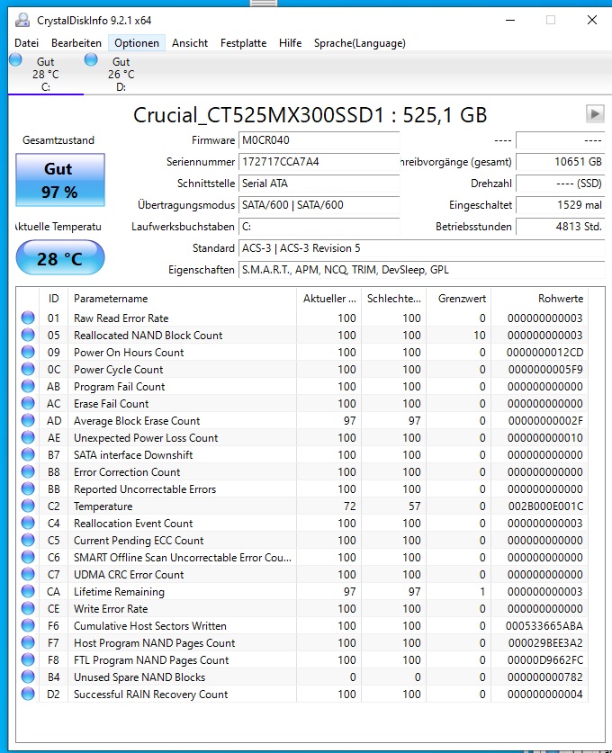Viewport: 612px width, 753px height.
Task: Click status orb for SATA interface Downshift
Action: tap(28, 454)
